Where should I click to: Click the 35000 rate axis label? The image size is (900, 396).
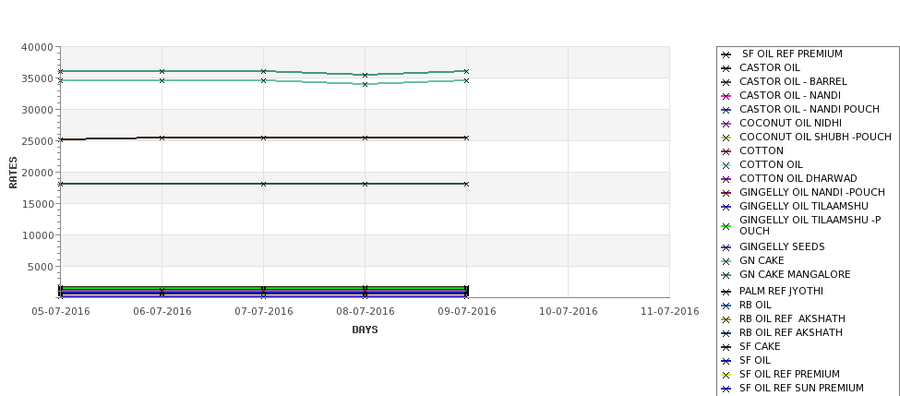click(x=37, y=78)
